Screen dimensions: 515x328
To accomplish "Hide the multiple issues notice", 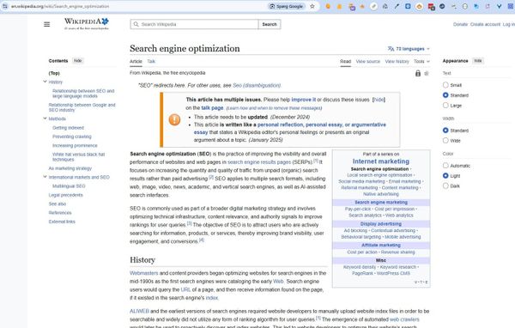I will point(379,100).
